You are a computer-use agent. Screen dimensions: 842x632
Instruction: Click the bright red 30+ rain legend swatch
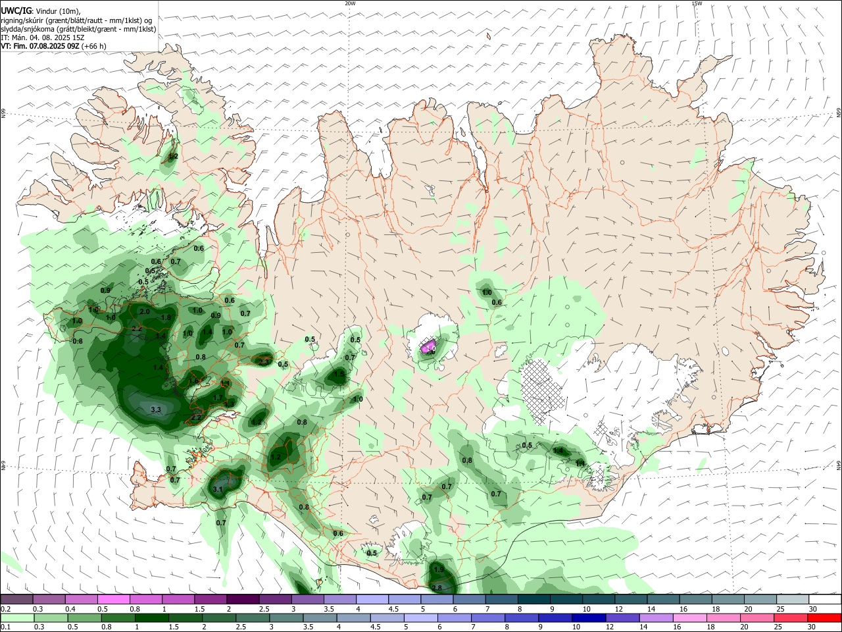(x=824, y=618)
